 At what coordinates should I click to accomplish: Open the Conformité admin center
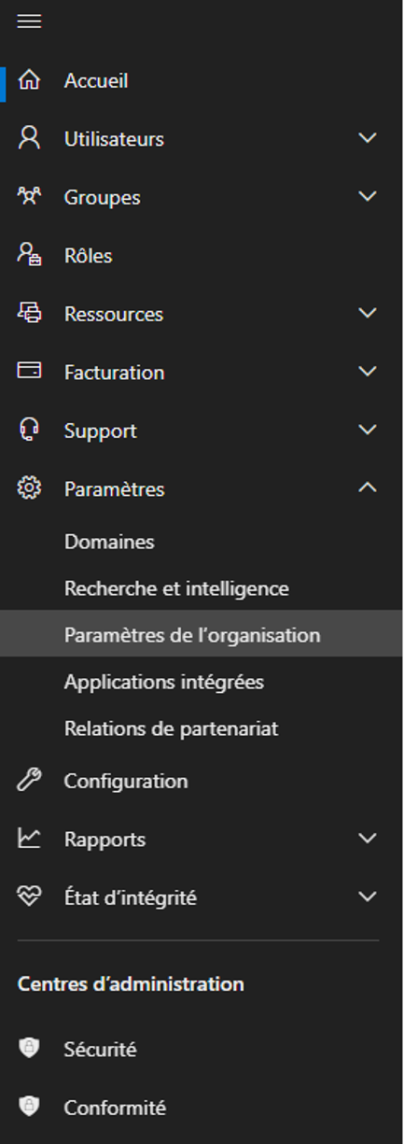click(x=115, y=1108)
